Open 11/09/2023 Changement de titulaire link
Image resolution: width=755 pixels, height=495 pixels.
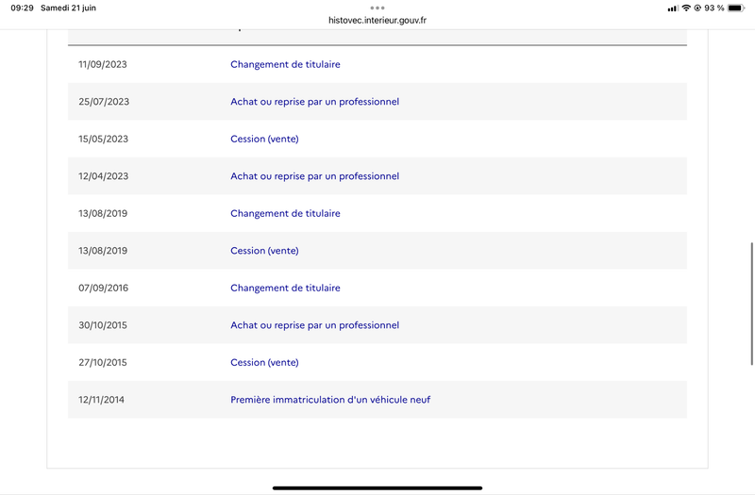(x=285, y=64)
